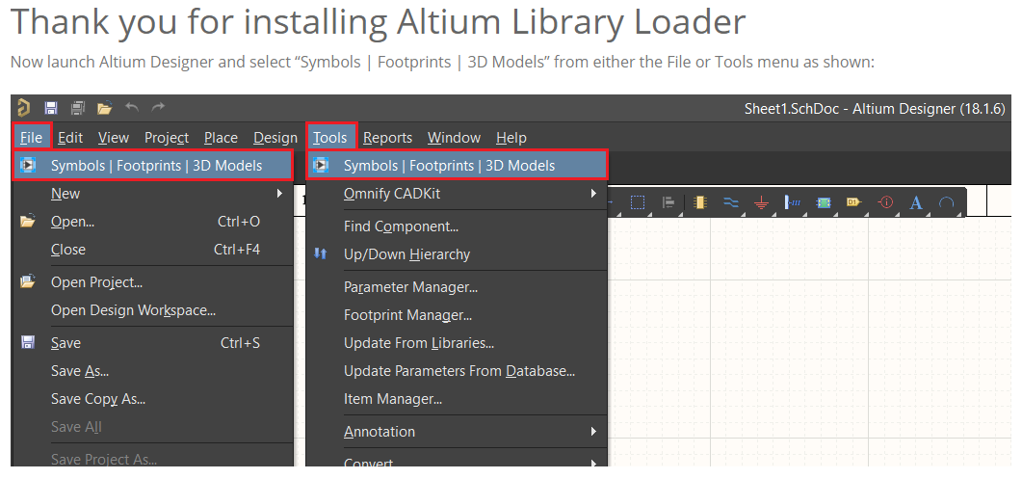Expand the New submenu arrow in File menu
This screenshot has height=479, width=1022.
[x=279, y=193]
